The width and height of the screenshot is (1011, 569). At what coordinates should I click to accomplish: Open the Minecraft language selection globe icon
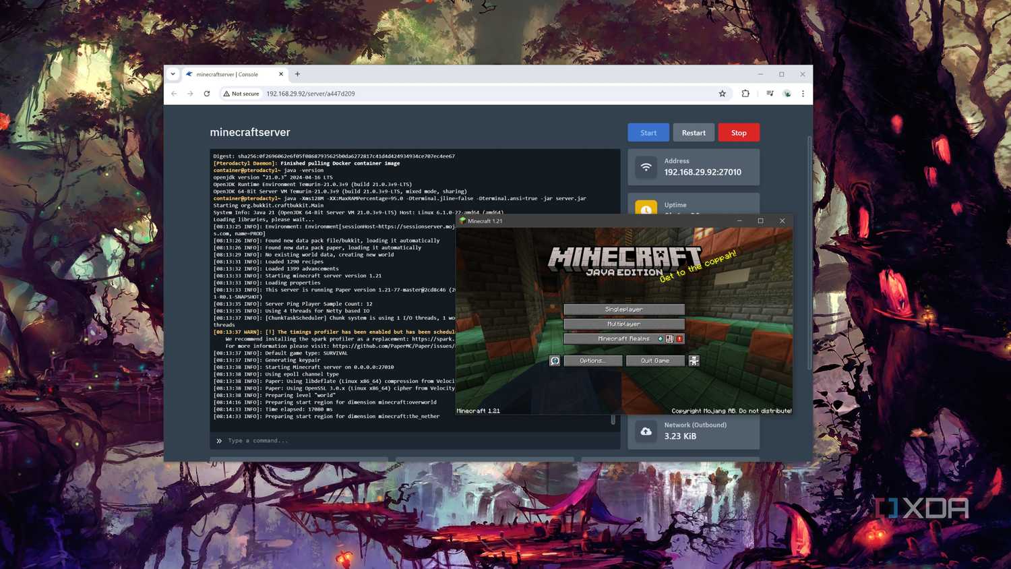pos(555,361)
